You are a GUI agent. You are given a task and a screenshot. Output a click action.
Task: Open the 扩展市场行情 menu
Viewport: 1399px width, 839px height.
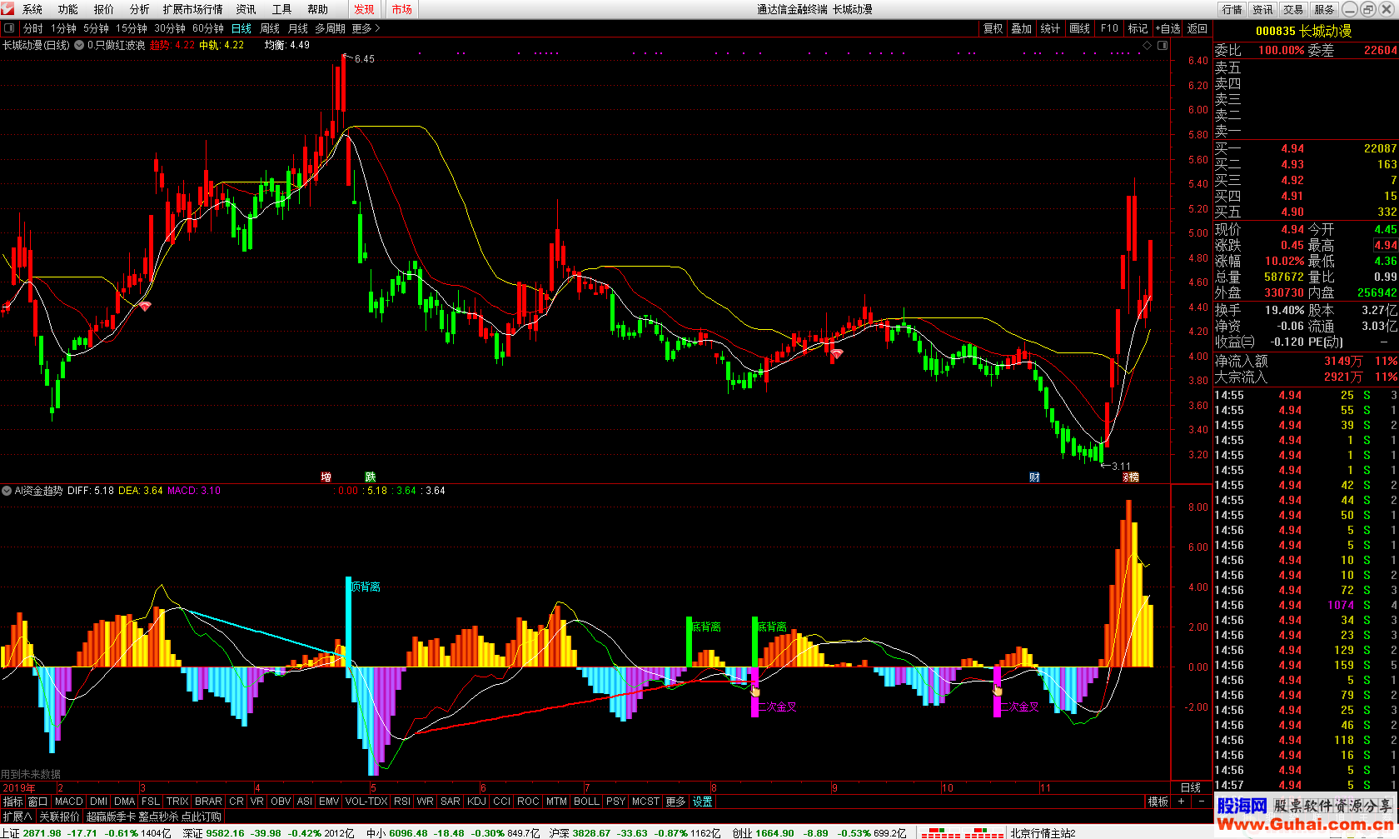coord(193,9)
